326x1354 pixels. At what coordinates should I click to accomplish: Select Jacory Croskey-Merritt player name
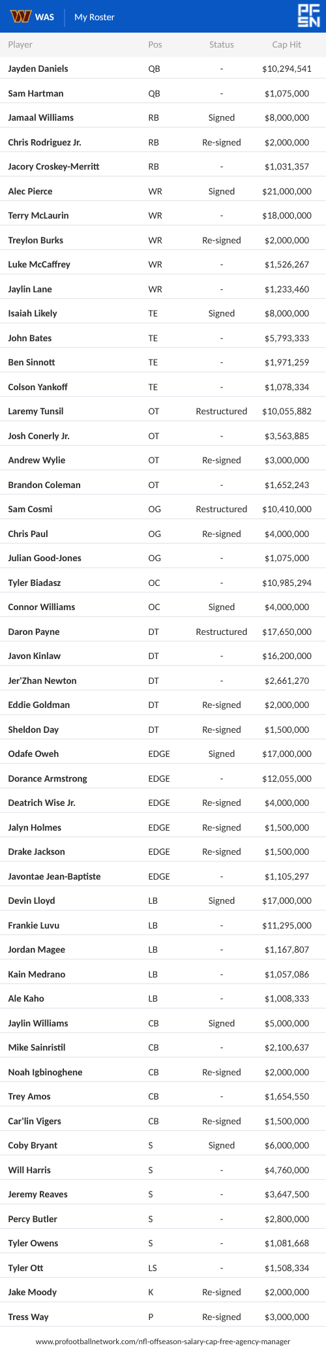pyautogui.click(x=53, y=166)
